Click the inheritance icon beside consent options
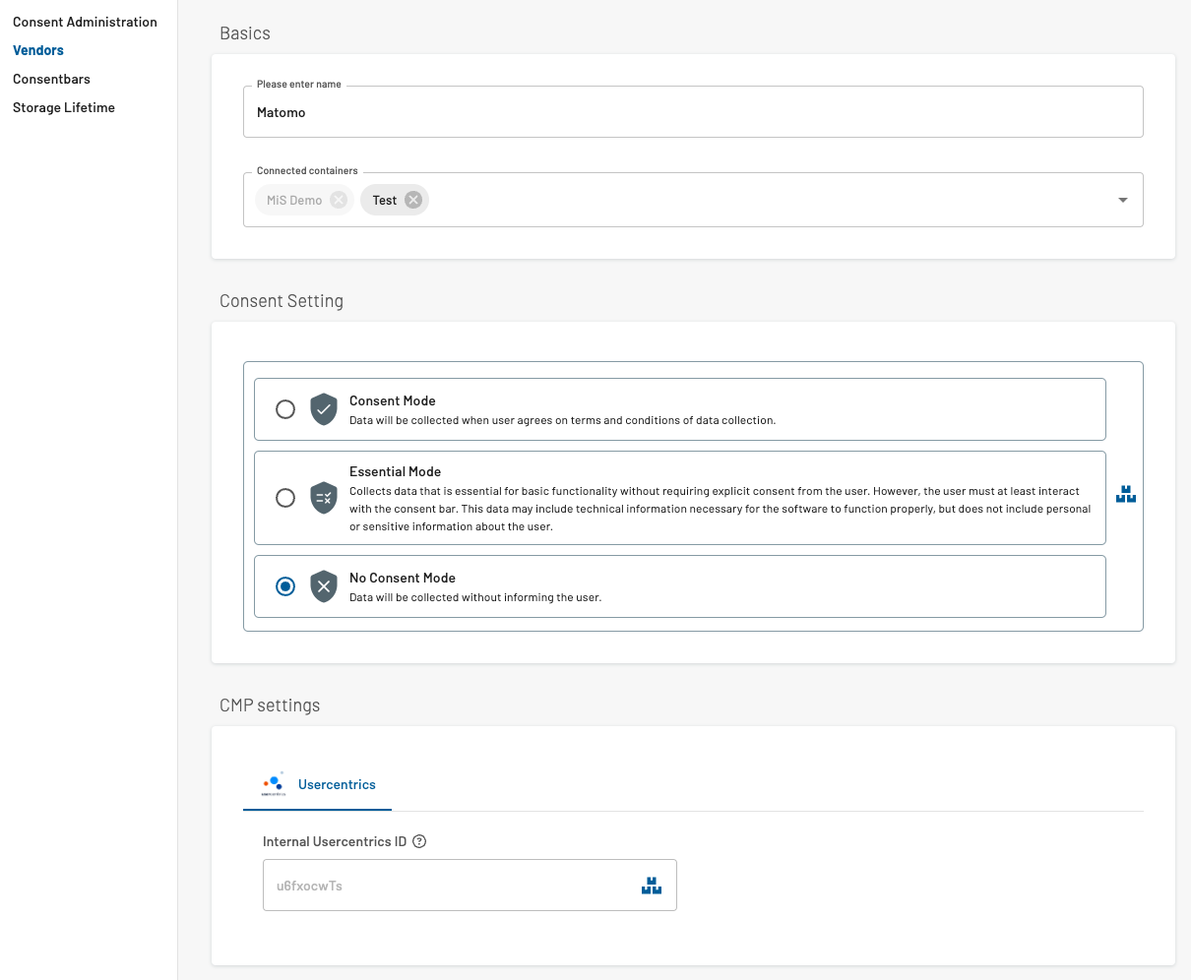 1126,495
